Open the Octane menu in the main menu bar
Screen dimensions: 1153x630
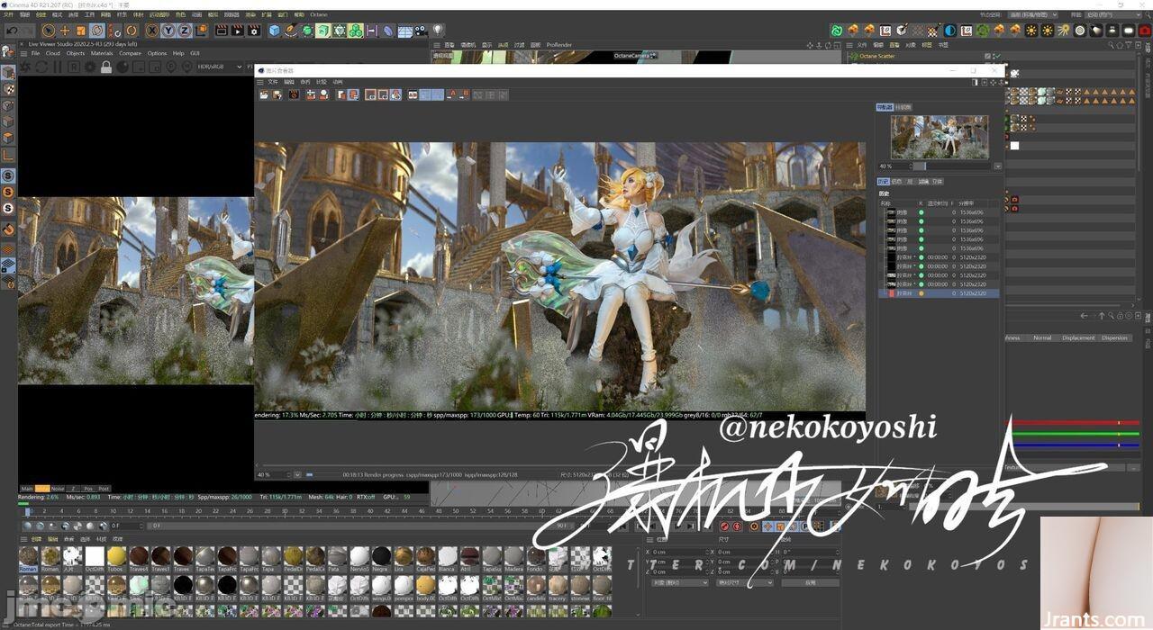[x=319, y=15]
